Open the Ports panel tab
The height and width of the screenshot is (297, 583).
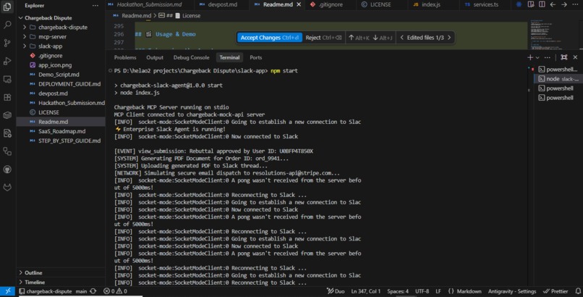click(x=255, y=57)
